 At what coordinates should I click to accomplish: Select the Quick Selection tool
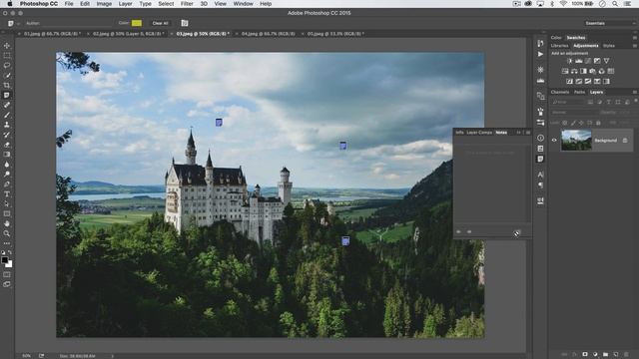pos(7,76)
